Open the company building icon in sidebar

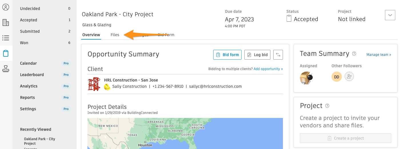point(6,23)
